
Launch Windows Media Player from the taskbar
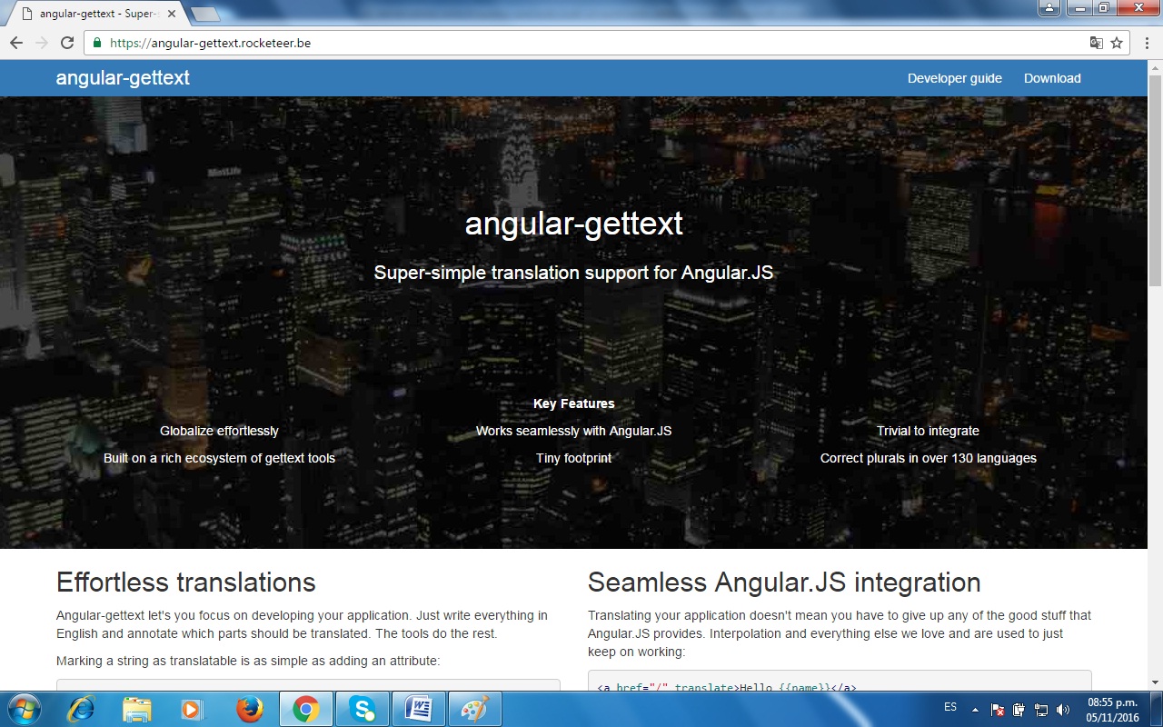(193, 708)
